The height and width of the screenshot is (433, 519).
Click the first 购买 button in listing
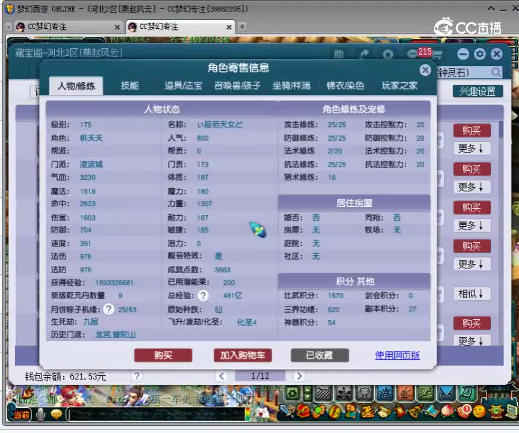472,131
